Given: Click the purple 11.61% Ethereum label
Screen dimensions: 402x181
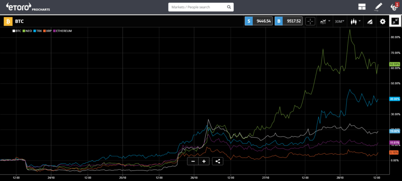Looking at the screenshot, I should [x=394, y=142].
